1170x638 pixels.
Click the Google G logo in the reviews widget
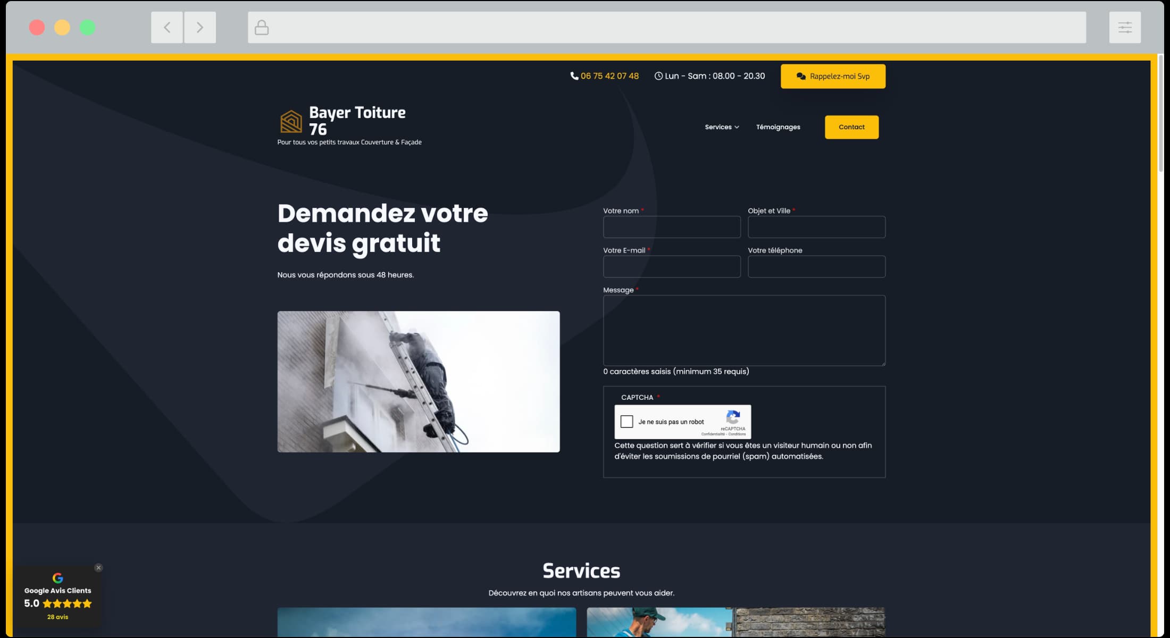point(58,578)
